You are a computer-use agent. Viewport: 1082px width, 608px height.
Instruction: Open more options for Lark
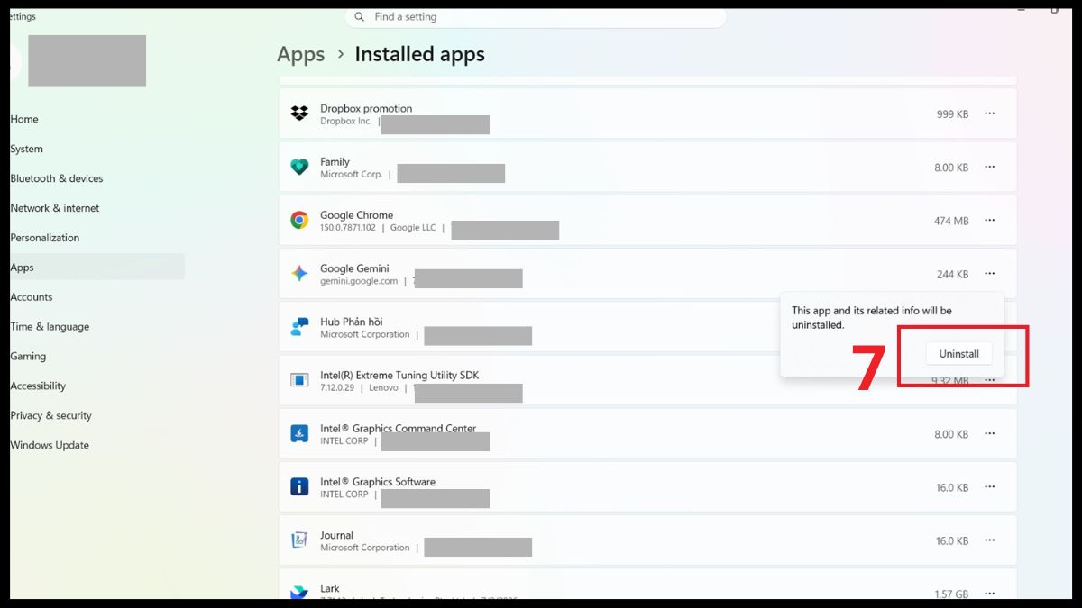tap(990, 593)
